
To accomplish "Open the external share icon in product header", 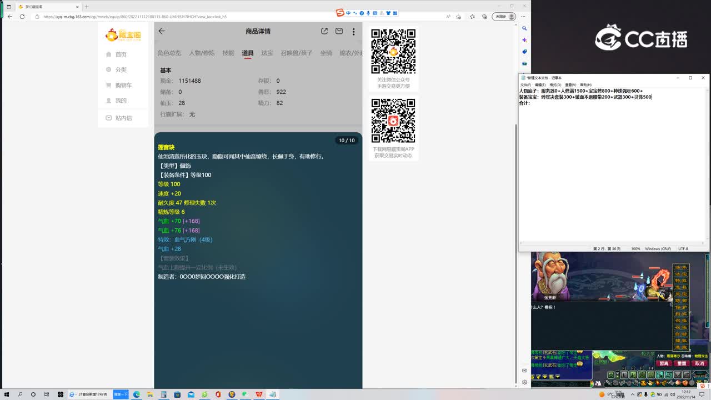I will click(x=324, y=31).
